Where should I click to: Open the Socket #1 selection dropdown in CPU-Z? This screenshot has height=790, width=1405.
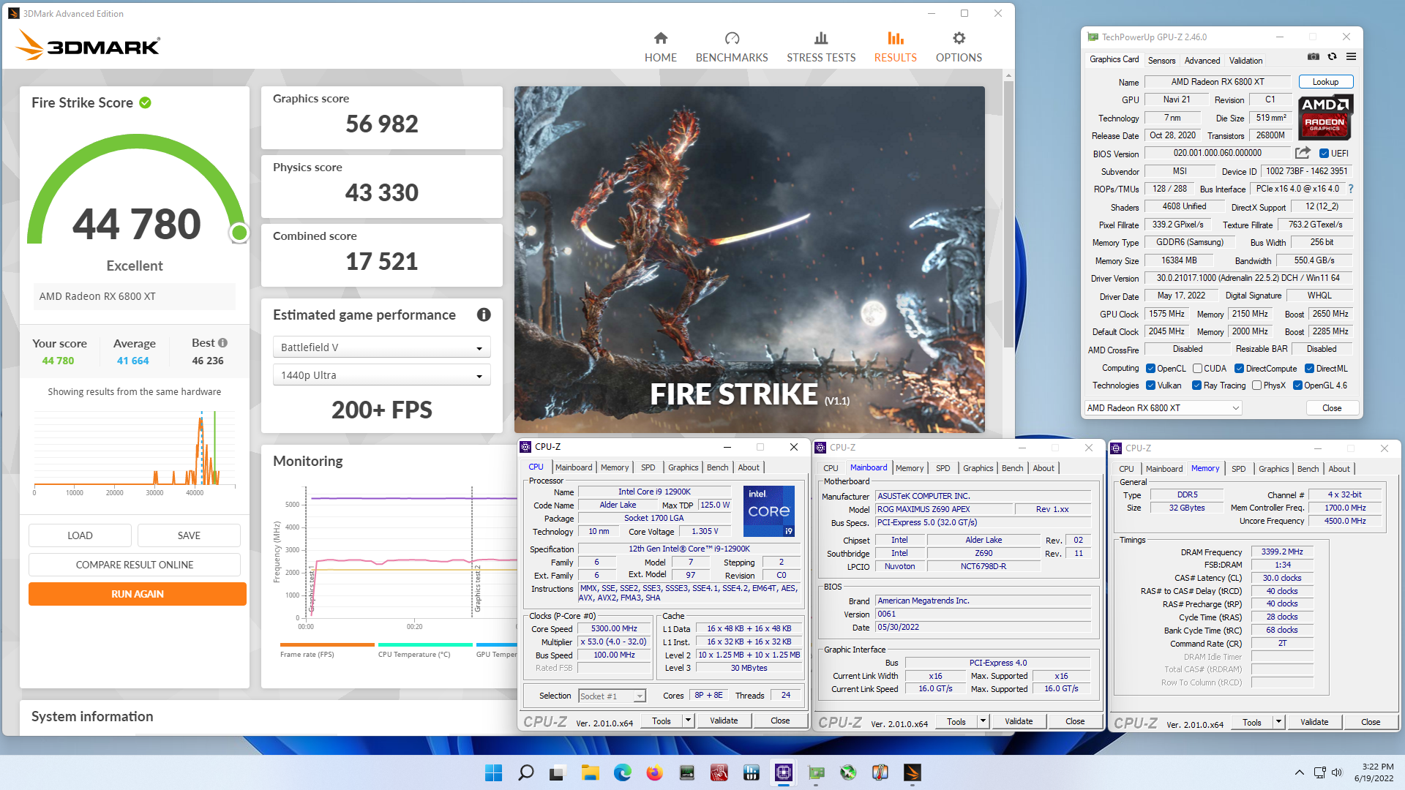point(612,696)
